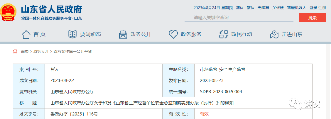Click the interaction icon for 政民互动
Image resolution: width=331 pixels, height=119 pixels.
click(x=224, y=34)
